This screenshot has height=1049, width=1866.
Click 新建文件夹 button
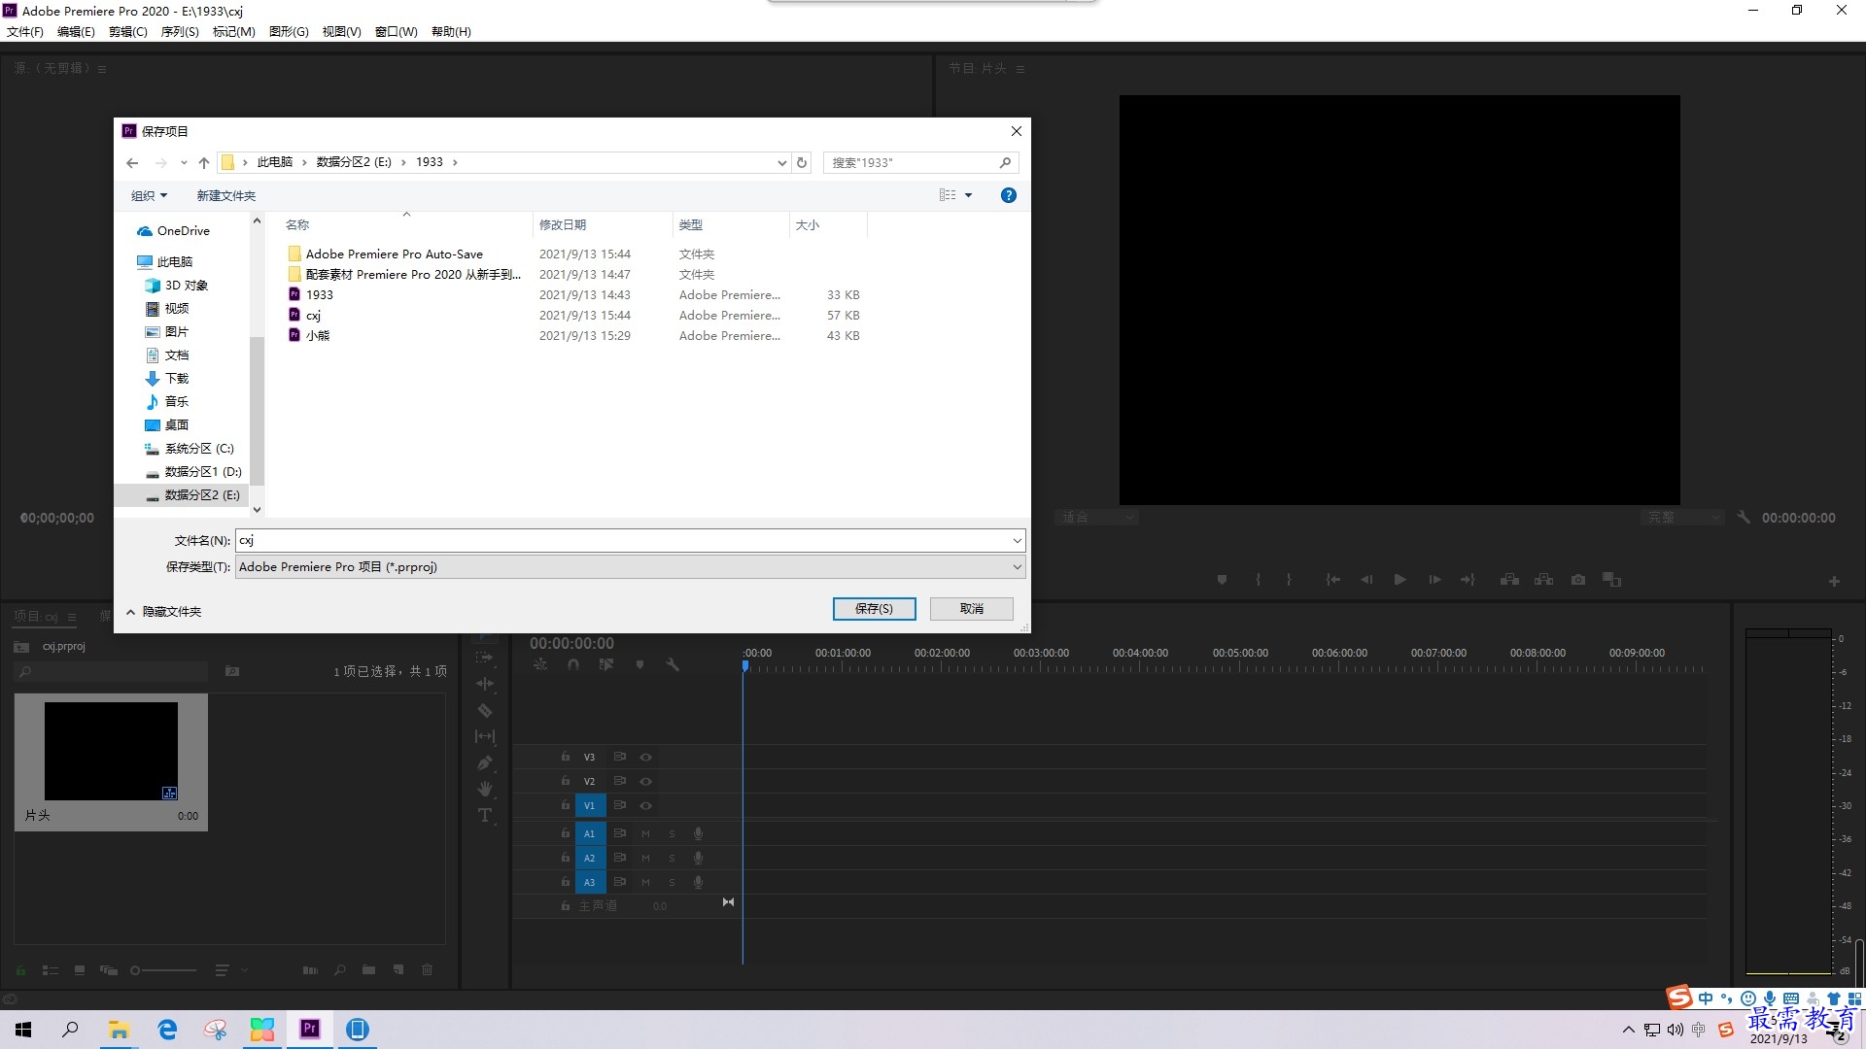pyautogui.click(x=226, y=195)
